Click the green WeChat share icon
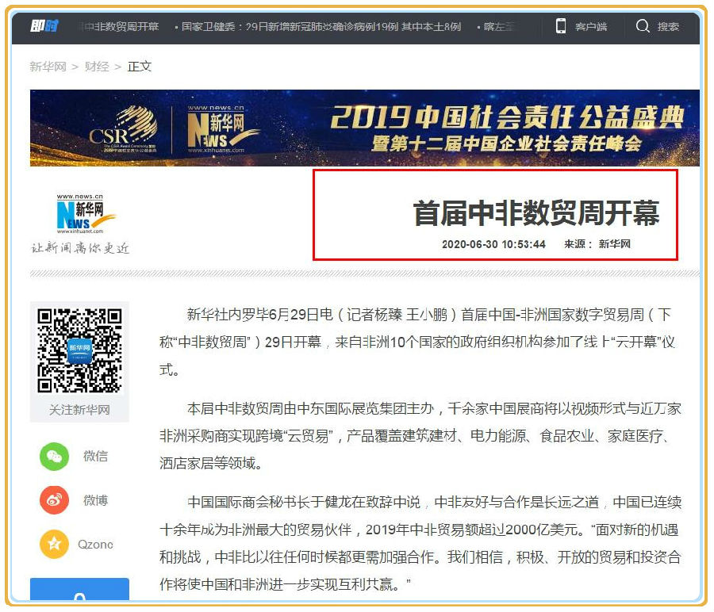 pos(55,457)
